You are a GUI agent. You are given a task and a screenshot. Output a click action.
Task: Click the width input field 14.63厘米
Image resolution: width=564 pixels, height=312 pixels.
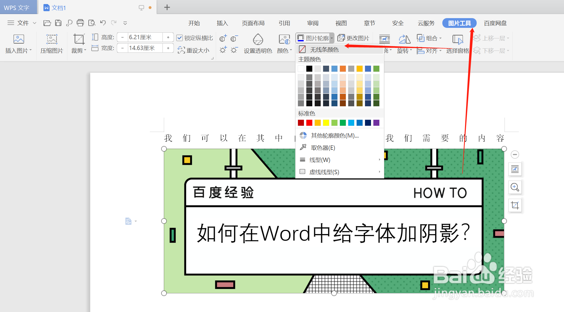pyautogui.click(x=145, y=48)
